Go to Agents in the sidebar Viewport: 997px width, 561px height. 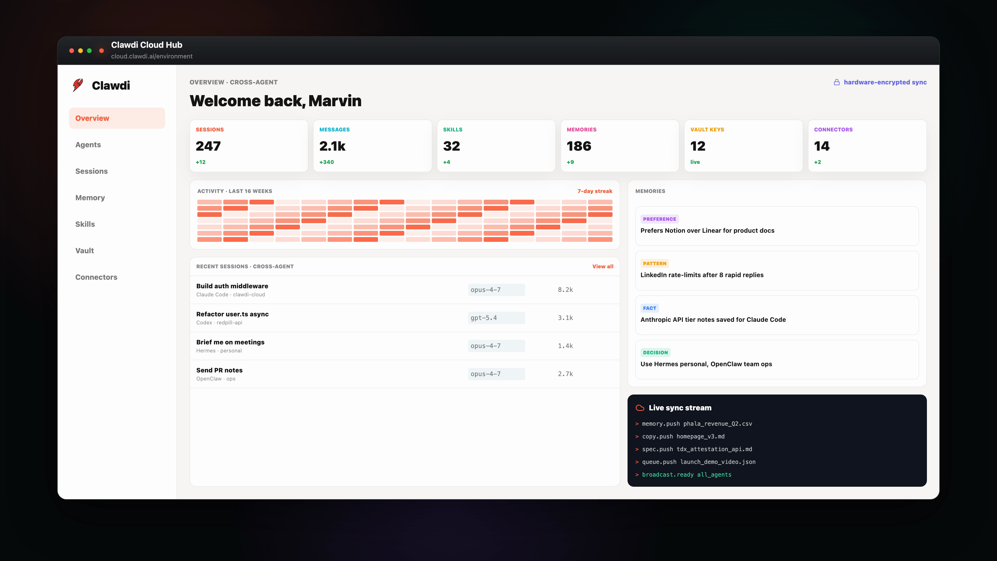point(117,145)
